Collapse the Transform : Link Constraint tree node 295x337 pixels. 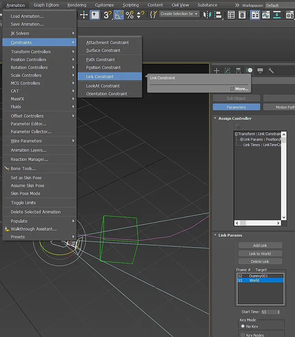point(236,134)
